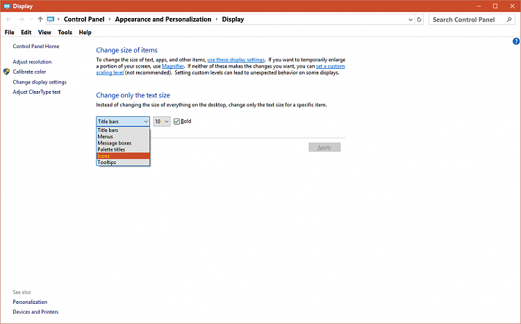Open the Magnifier link
Image resolution: width=521 pixels, height=324 pixels.
(x=173, y=66)
